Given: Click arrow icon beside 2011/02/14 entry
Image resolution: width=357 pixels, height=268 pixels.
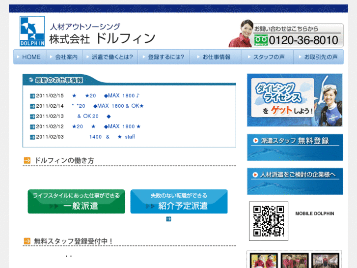Looking at the screenshot, I should coord(32,106).
